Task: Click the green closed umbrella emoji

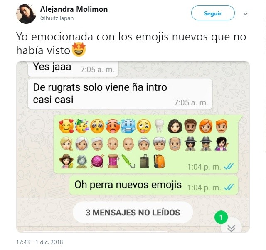Action: 128,161
